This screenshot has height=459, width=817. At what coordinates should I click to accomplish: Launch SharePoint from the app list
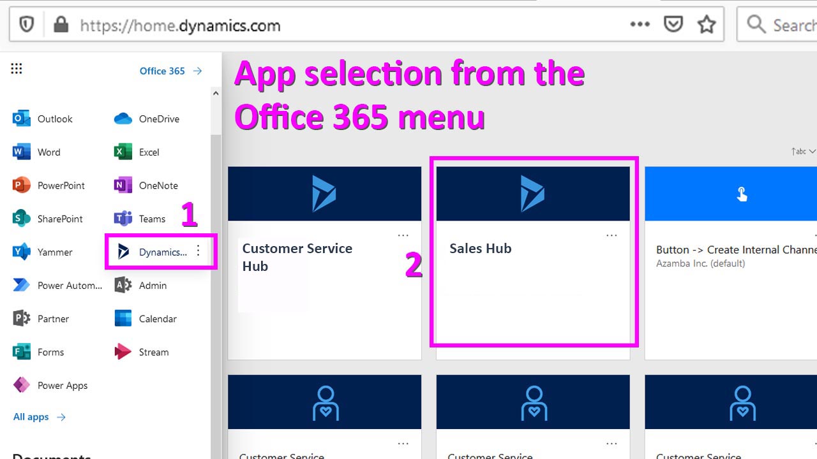(x=48, y=219)
